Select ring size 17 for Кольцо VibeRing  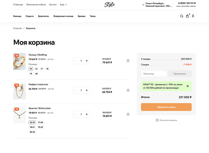click(42, 69)
